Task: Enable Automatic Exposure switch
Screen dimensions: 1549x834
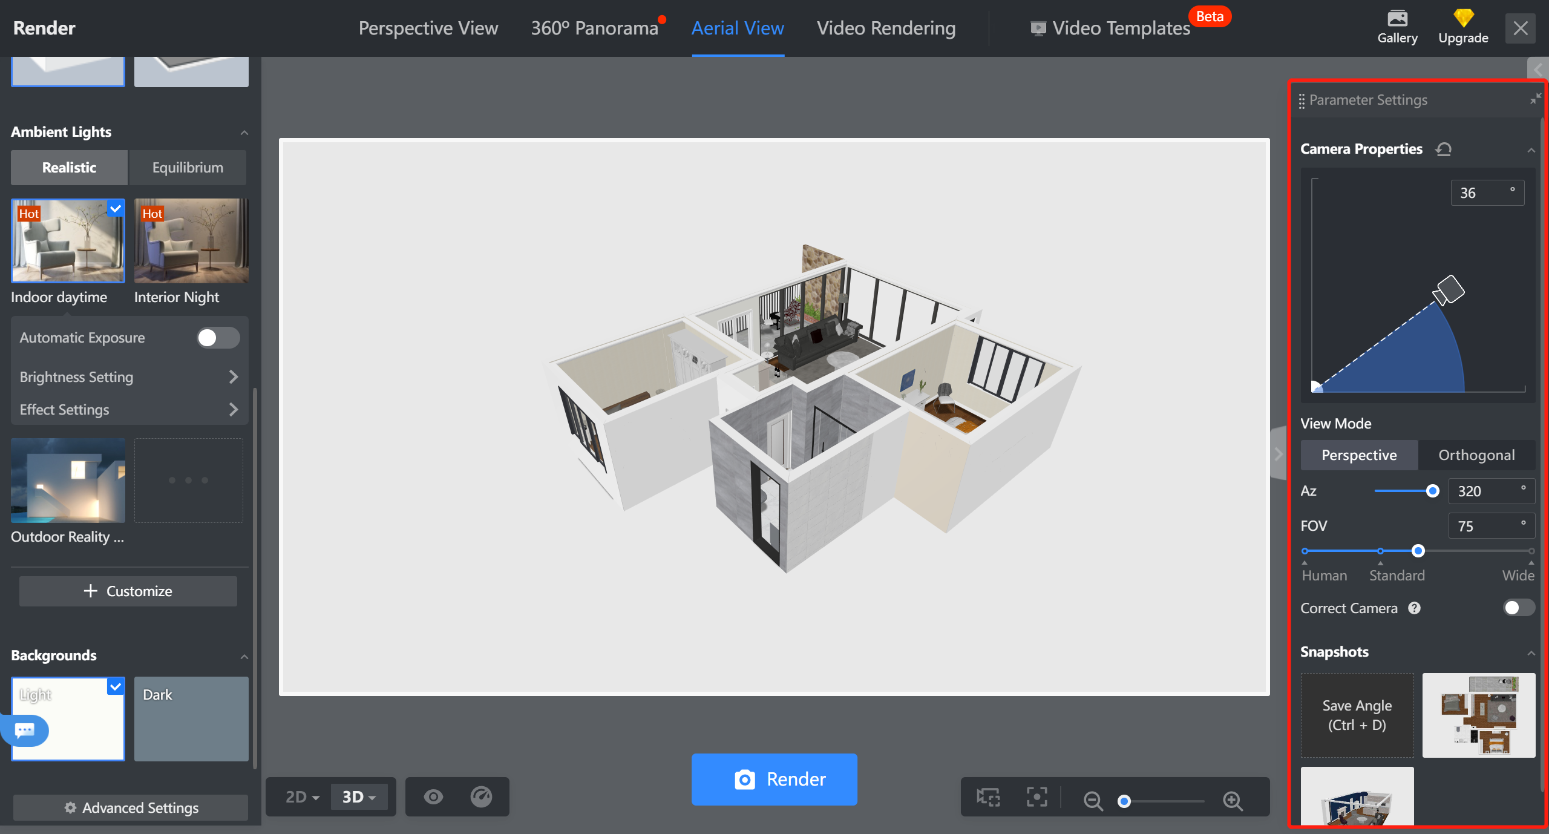Action: pyautogui.click(x=218, y=338)
